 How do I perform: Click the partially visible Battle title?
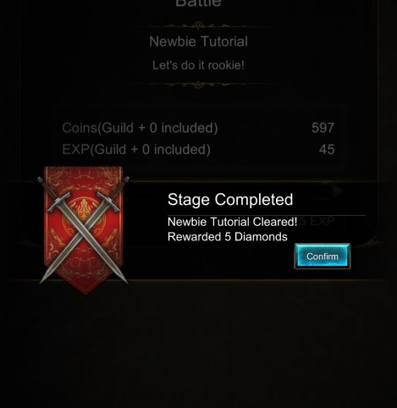[x=198, y=3]
